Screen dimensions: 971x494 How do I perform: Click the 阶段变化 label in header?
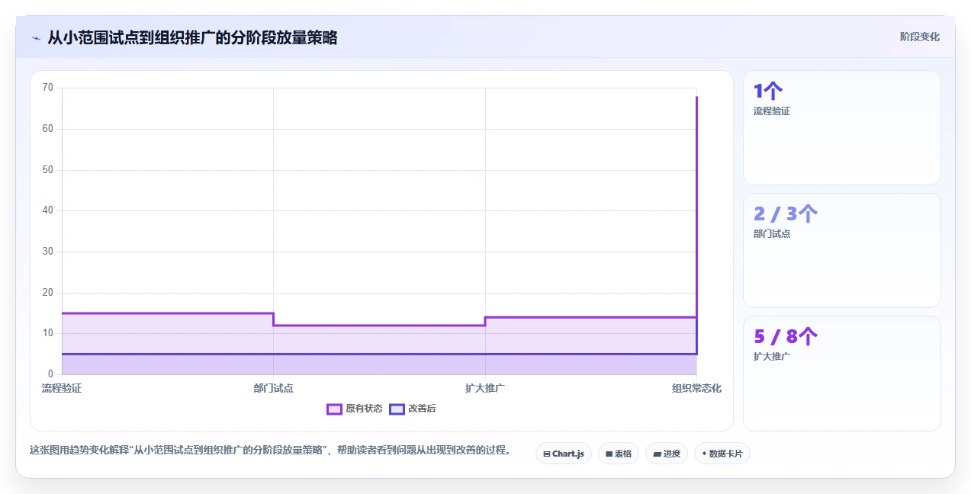[x=919, y=37]
